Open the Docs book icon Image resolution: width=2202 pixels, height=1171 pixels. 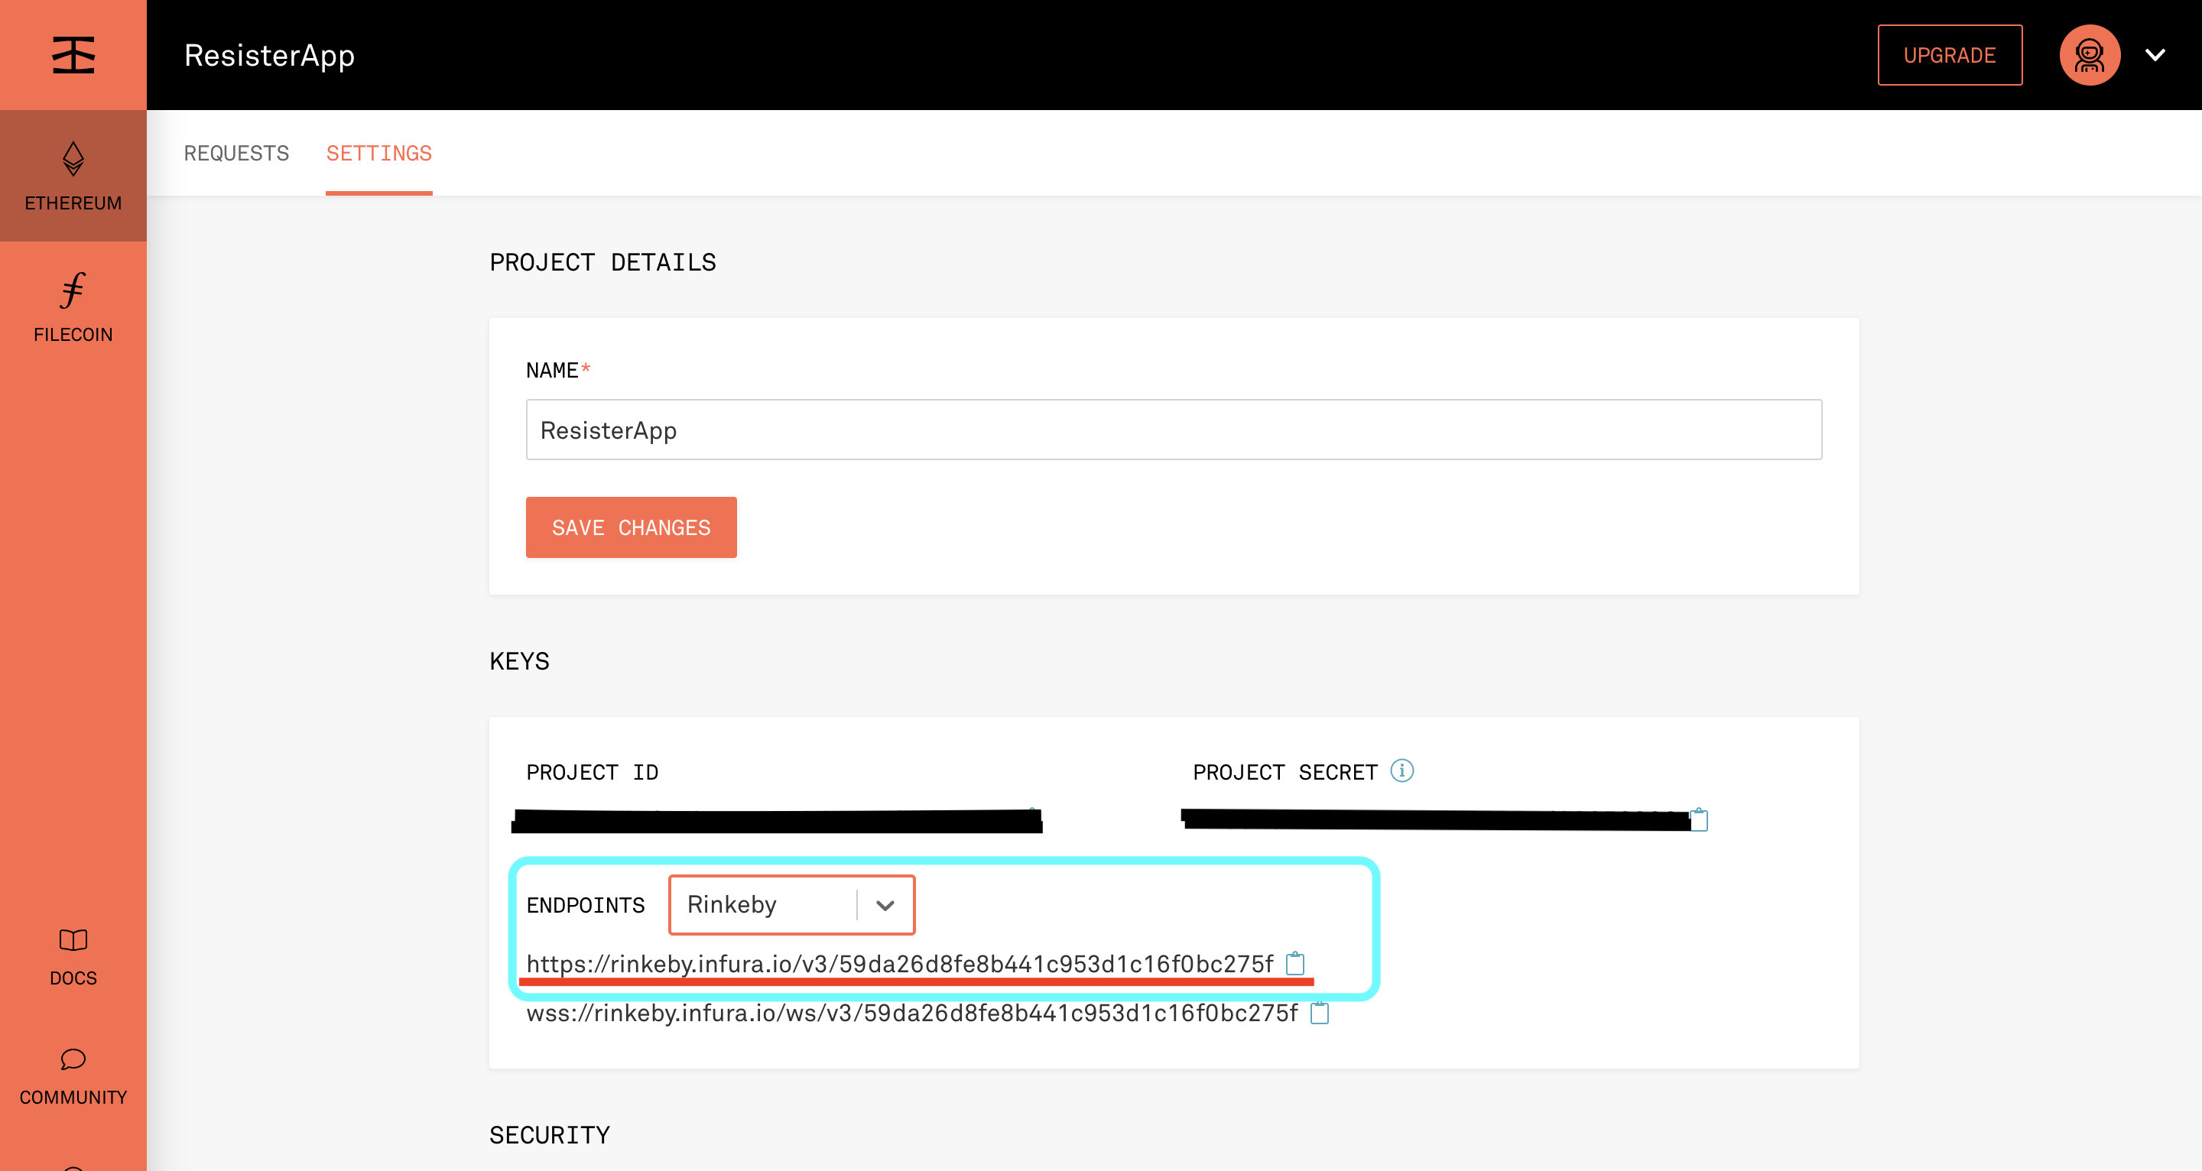click(73, 940)
